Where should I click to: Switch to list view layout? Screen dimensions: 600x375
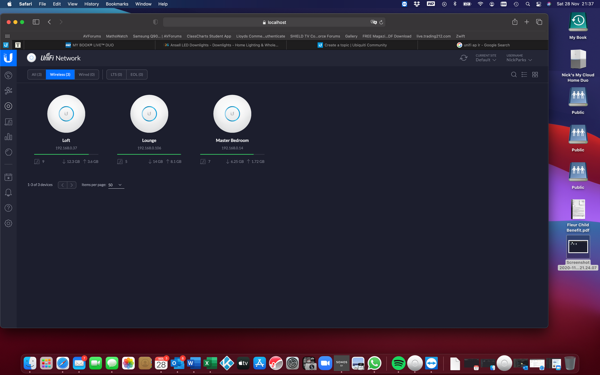(524, 74)
